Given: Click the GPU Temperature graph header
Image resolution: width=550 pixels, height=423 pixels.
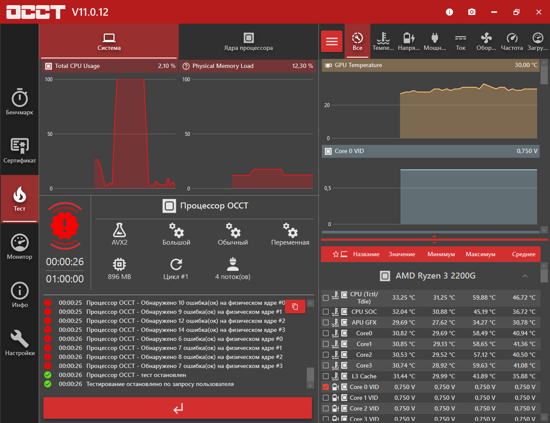Looking at the screenshot, I should pyautogui.click(x=431, y=65).
